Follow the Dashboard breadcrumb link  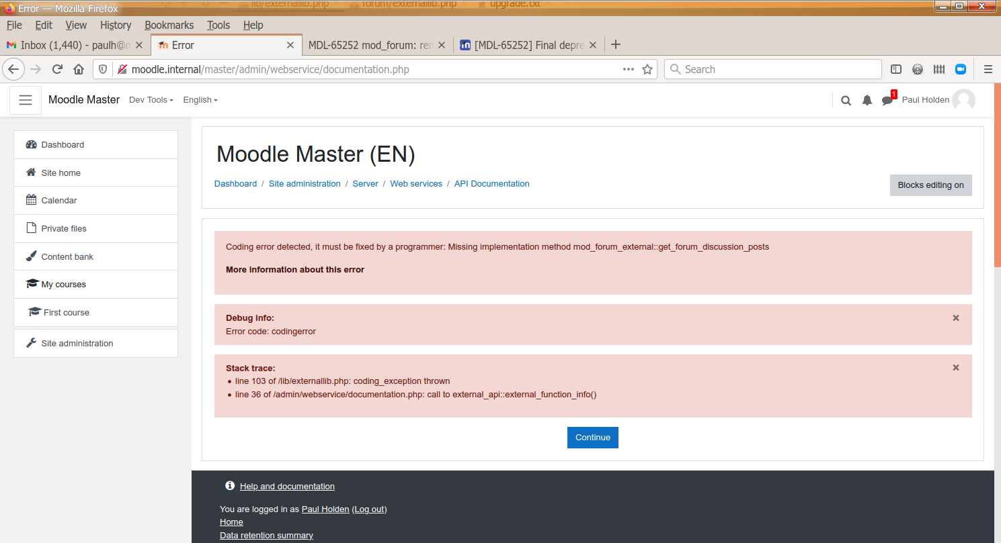pyautogui.click(x=235, y=184)
